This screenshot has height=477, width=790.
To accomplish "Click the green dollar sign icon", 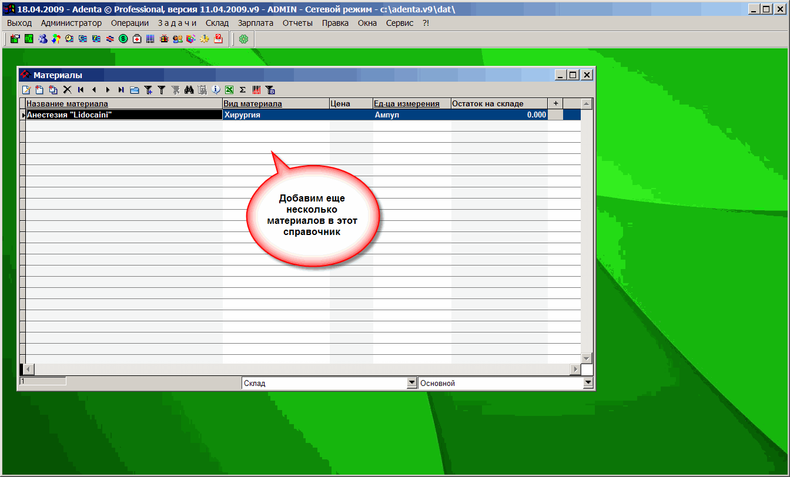I will point(123,39).
